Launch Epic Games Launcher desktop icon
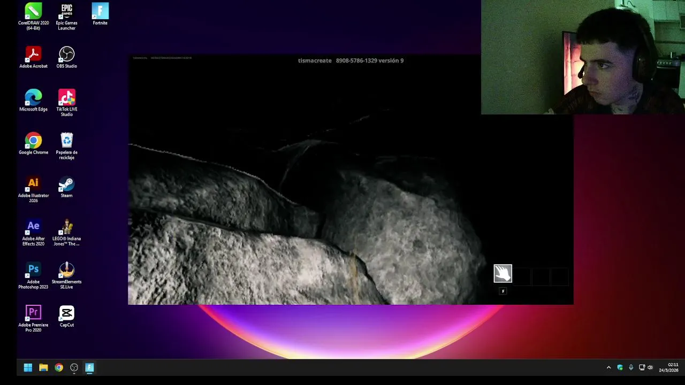The image size is (685, 385). pyautogui.click(x=66, y=17)
